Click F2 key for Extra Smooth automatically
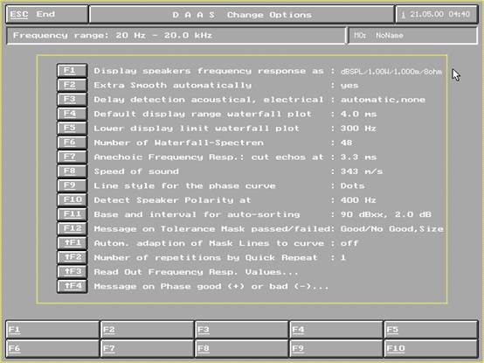Image resolution: width=484 pixels, height=363 pixels. click(x=72, y=85)
